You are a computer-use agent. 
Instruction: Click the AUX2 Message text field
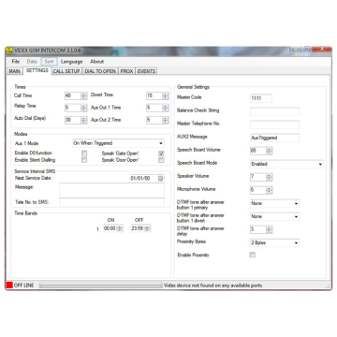click(274, 138)
